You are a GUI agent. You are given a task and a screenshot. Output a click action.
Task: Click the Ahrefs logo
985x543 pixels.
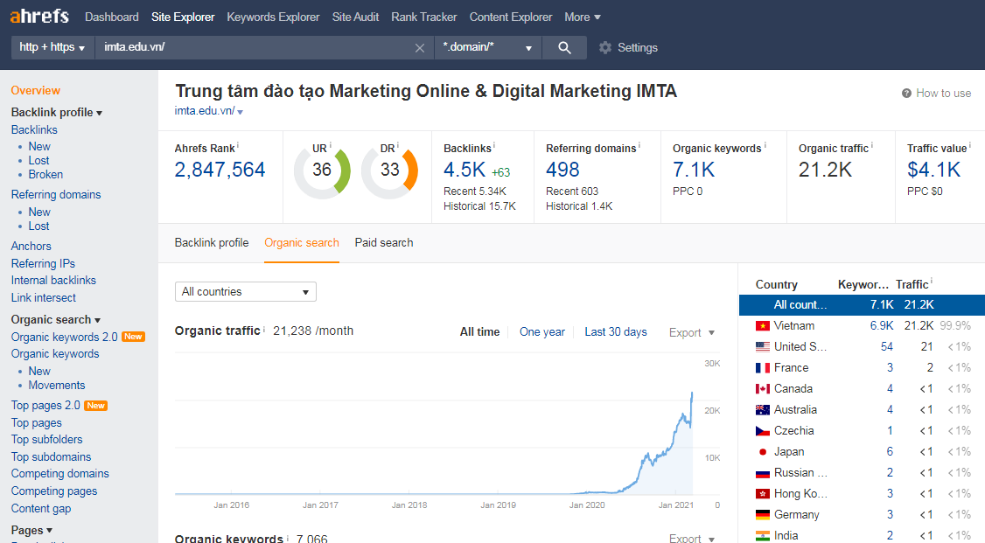(39, 16)
